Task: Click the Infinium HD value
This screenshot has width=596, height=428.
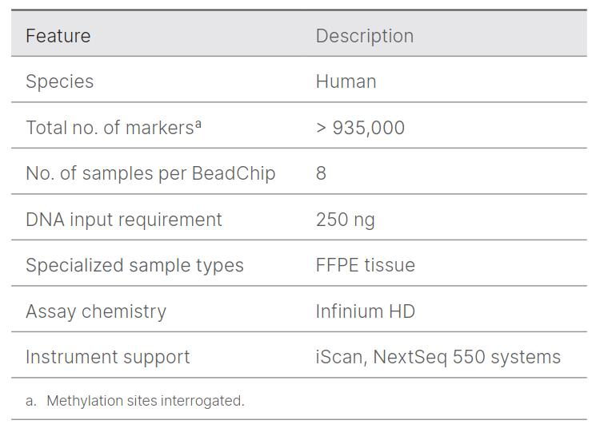Action: coord(365,311)
